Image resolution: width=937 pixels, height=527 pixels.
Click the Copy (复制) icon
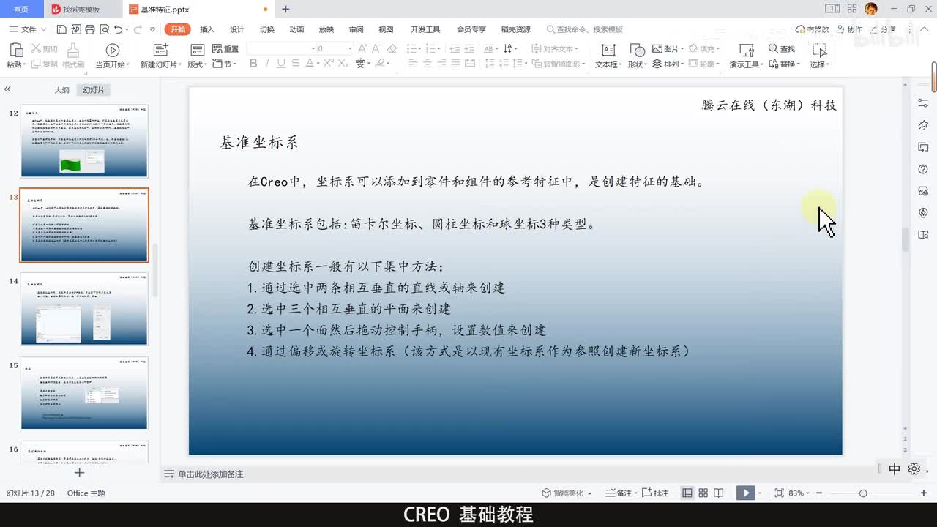tap(35, 64)
